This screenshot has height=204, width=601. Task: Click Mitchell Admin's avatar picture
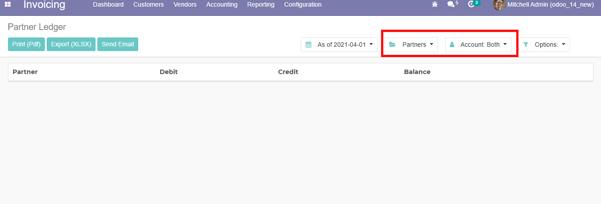(499, 5)
